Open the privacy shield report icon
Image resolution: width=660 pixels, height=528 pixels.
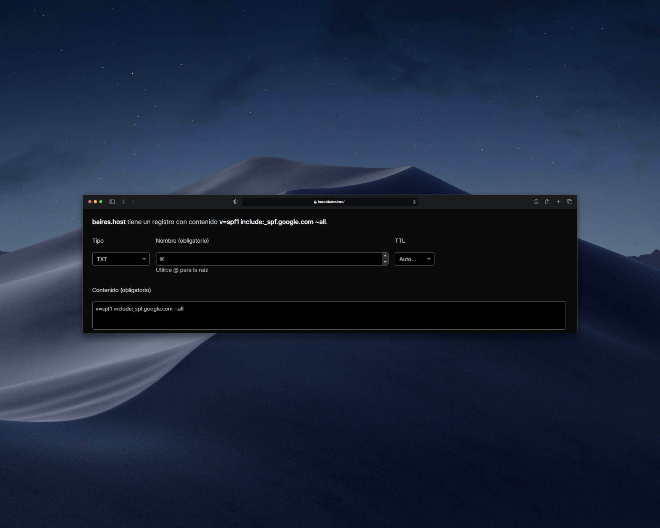(235, 202)
